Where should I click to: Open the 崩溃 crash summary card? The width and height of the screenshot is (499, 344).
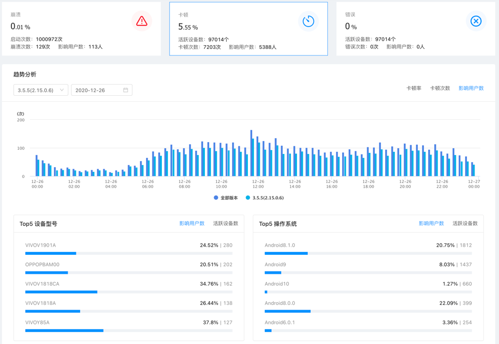tap(81, 28)
